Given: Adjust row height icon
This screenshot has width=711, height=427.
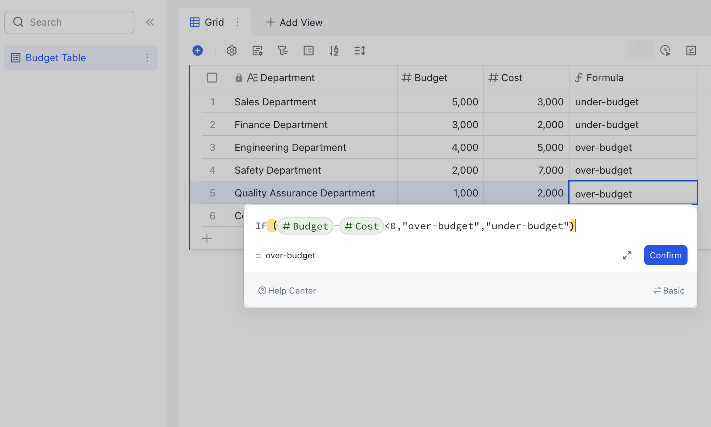Looking at the screenshot, I should [359, 51].
